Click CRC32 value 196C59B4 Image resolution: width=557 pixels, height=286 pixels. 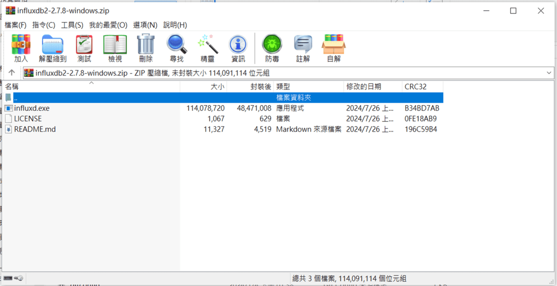(x=421, y=129)
